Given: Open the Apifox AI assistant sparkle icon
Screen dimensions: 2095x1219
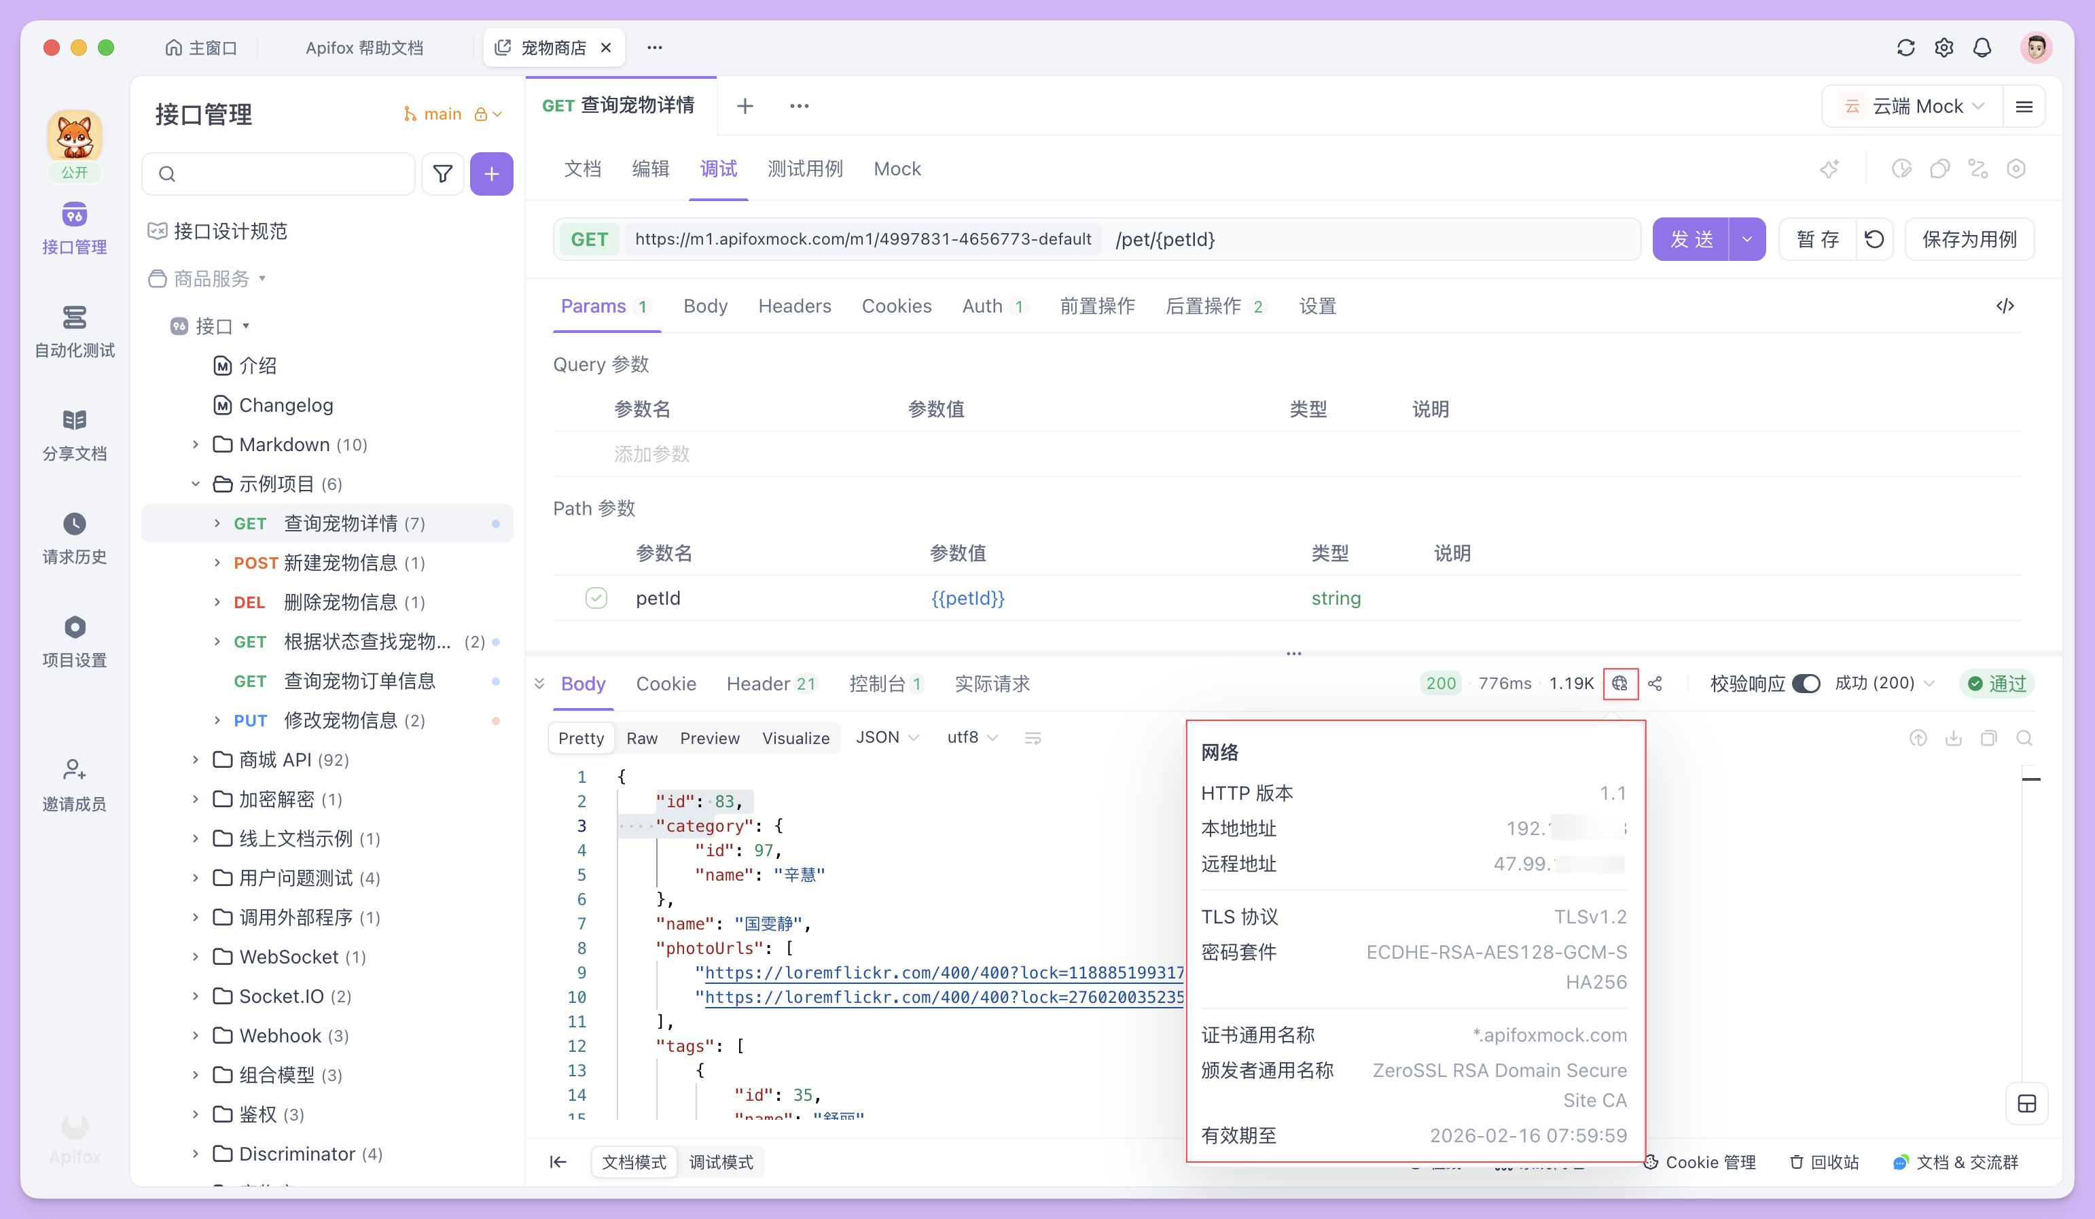Looking at the screenshot, I should pyautogui.click(x=1829, y=169).
